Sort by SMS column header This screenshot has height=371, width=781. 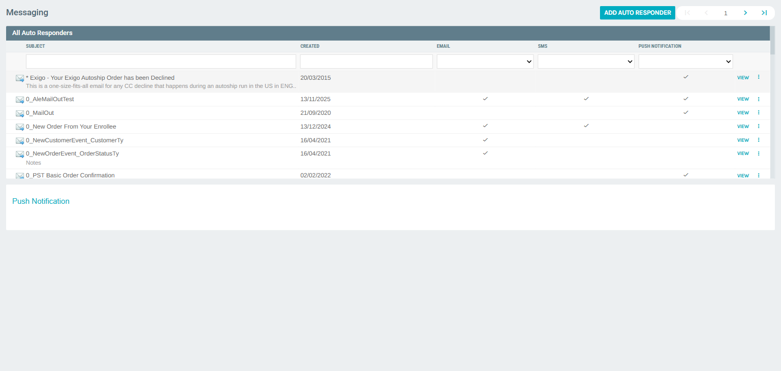[x=543, y=46]
